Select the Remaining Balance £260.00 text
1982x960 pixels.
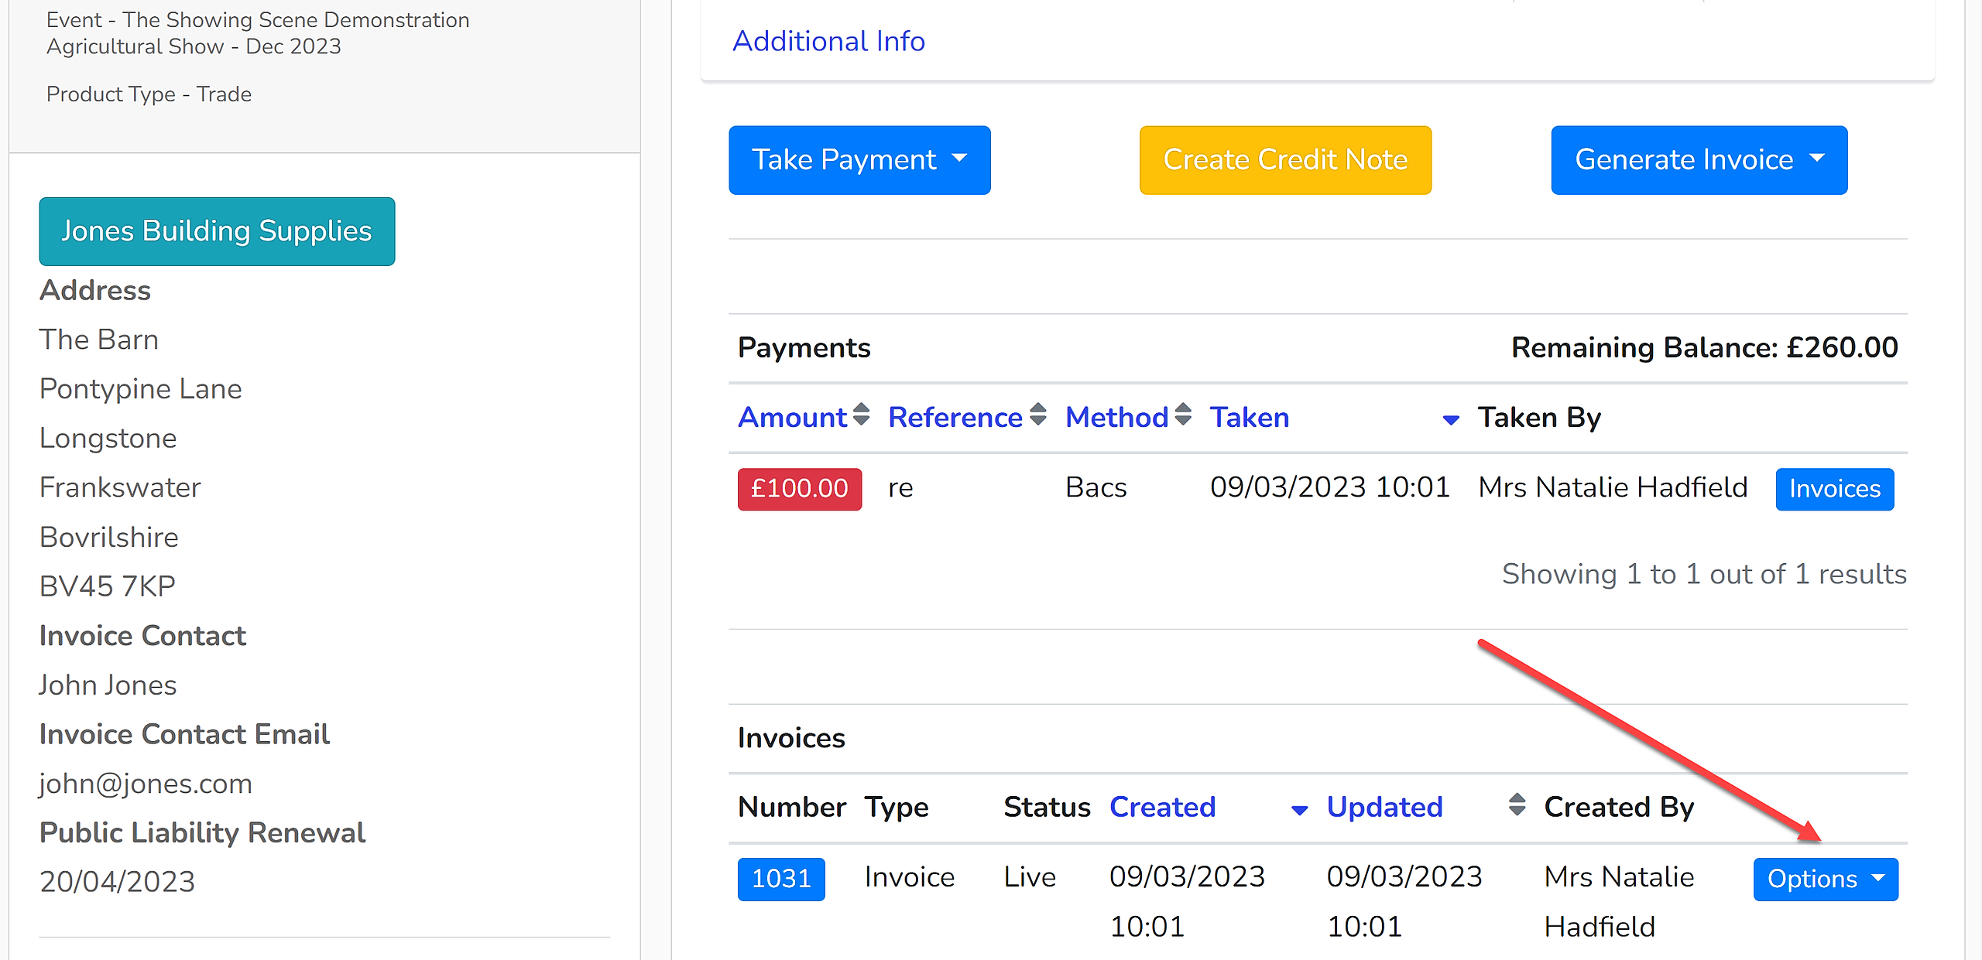pos(1704,347)
